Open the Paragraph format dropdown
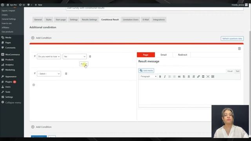This screenshot has height=141, width=251. pos(148,76)
